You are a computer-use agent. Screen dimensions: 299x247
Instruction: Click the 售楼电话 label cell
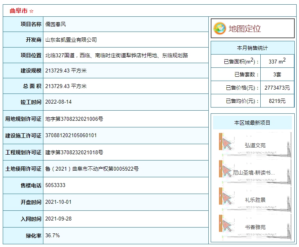(23, 185)
